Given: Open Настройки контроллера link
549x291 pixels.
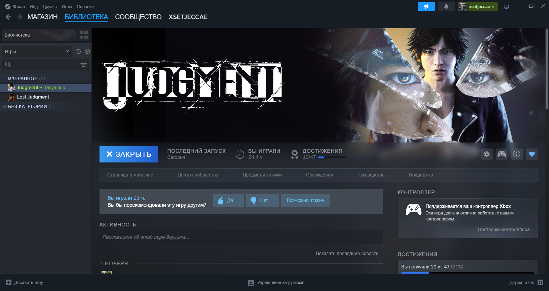Looking at the screenshot, I should (504, 230).
